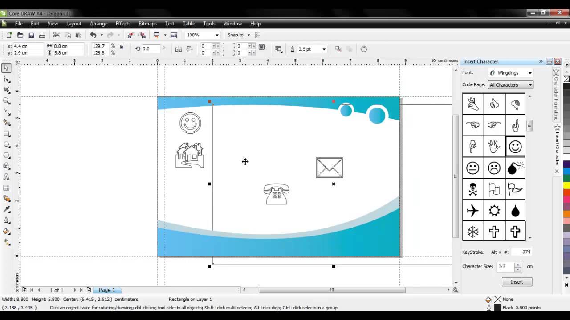Click the Export icon
The height and width of the screenshot is (320, 570).
(x=142, y=35)
